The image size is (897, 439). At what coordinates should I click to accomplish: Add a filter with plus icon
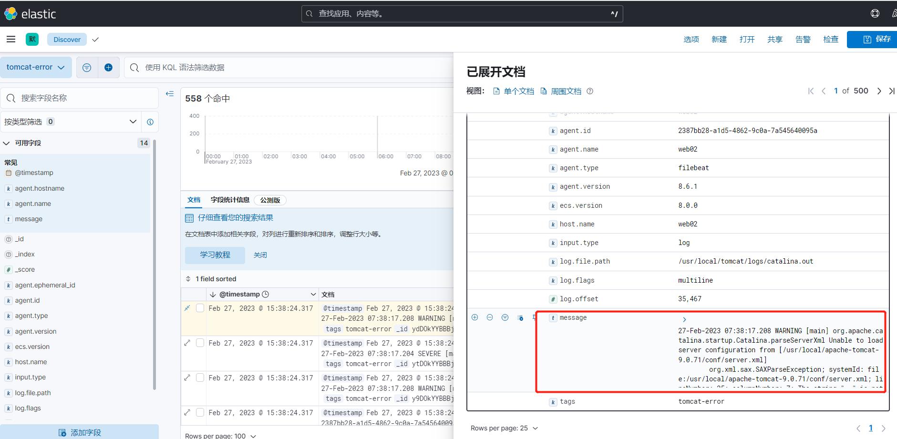coord(109,68)
